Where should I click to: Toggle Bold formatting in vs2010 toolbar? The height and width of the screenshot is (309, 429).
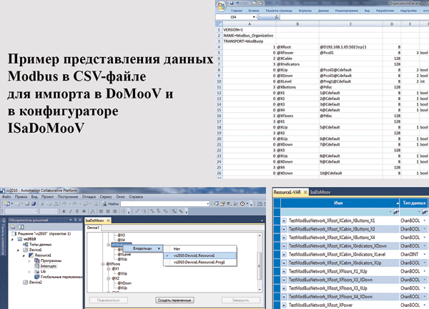pos(64,211)
